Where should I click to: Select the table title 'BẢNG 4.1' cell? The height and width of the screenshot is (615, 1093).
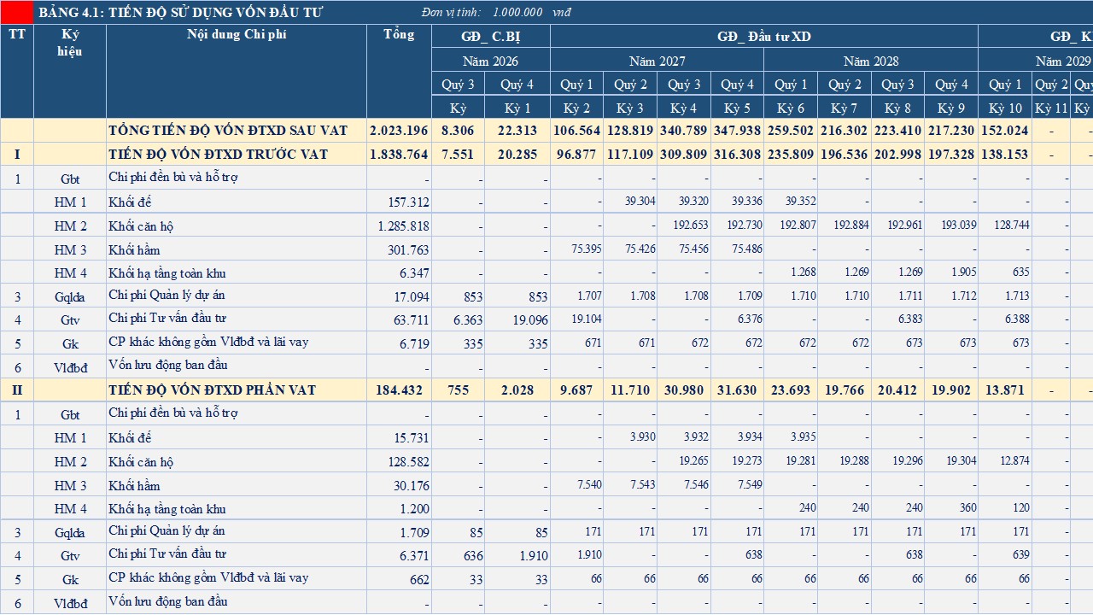tap(181, 12)
